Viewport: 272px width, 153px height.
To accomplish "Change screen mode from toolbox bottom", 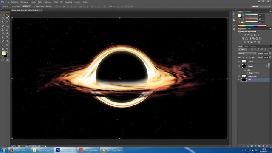I will click(x=8, y=60).
